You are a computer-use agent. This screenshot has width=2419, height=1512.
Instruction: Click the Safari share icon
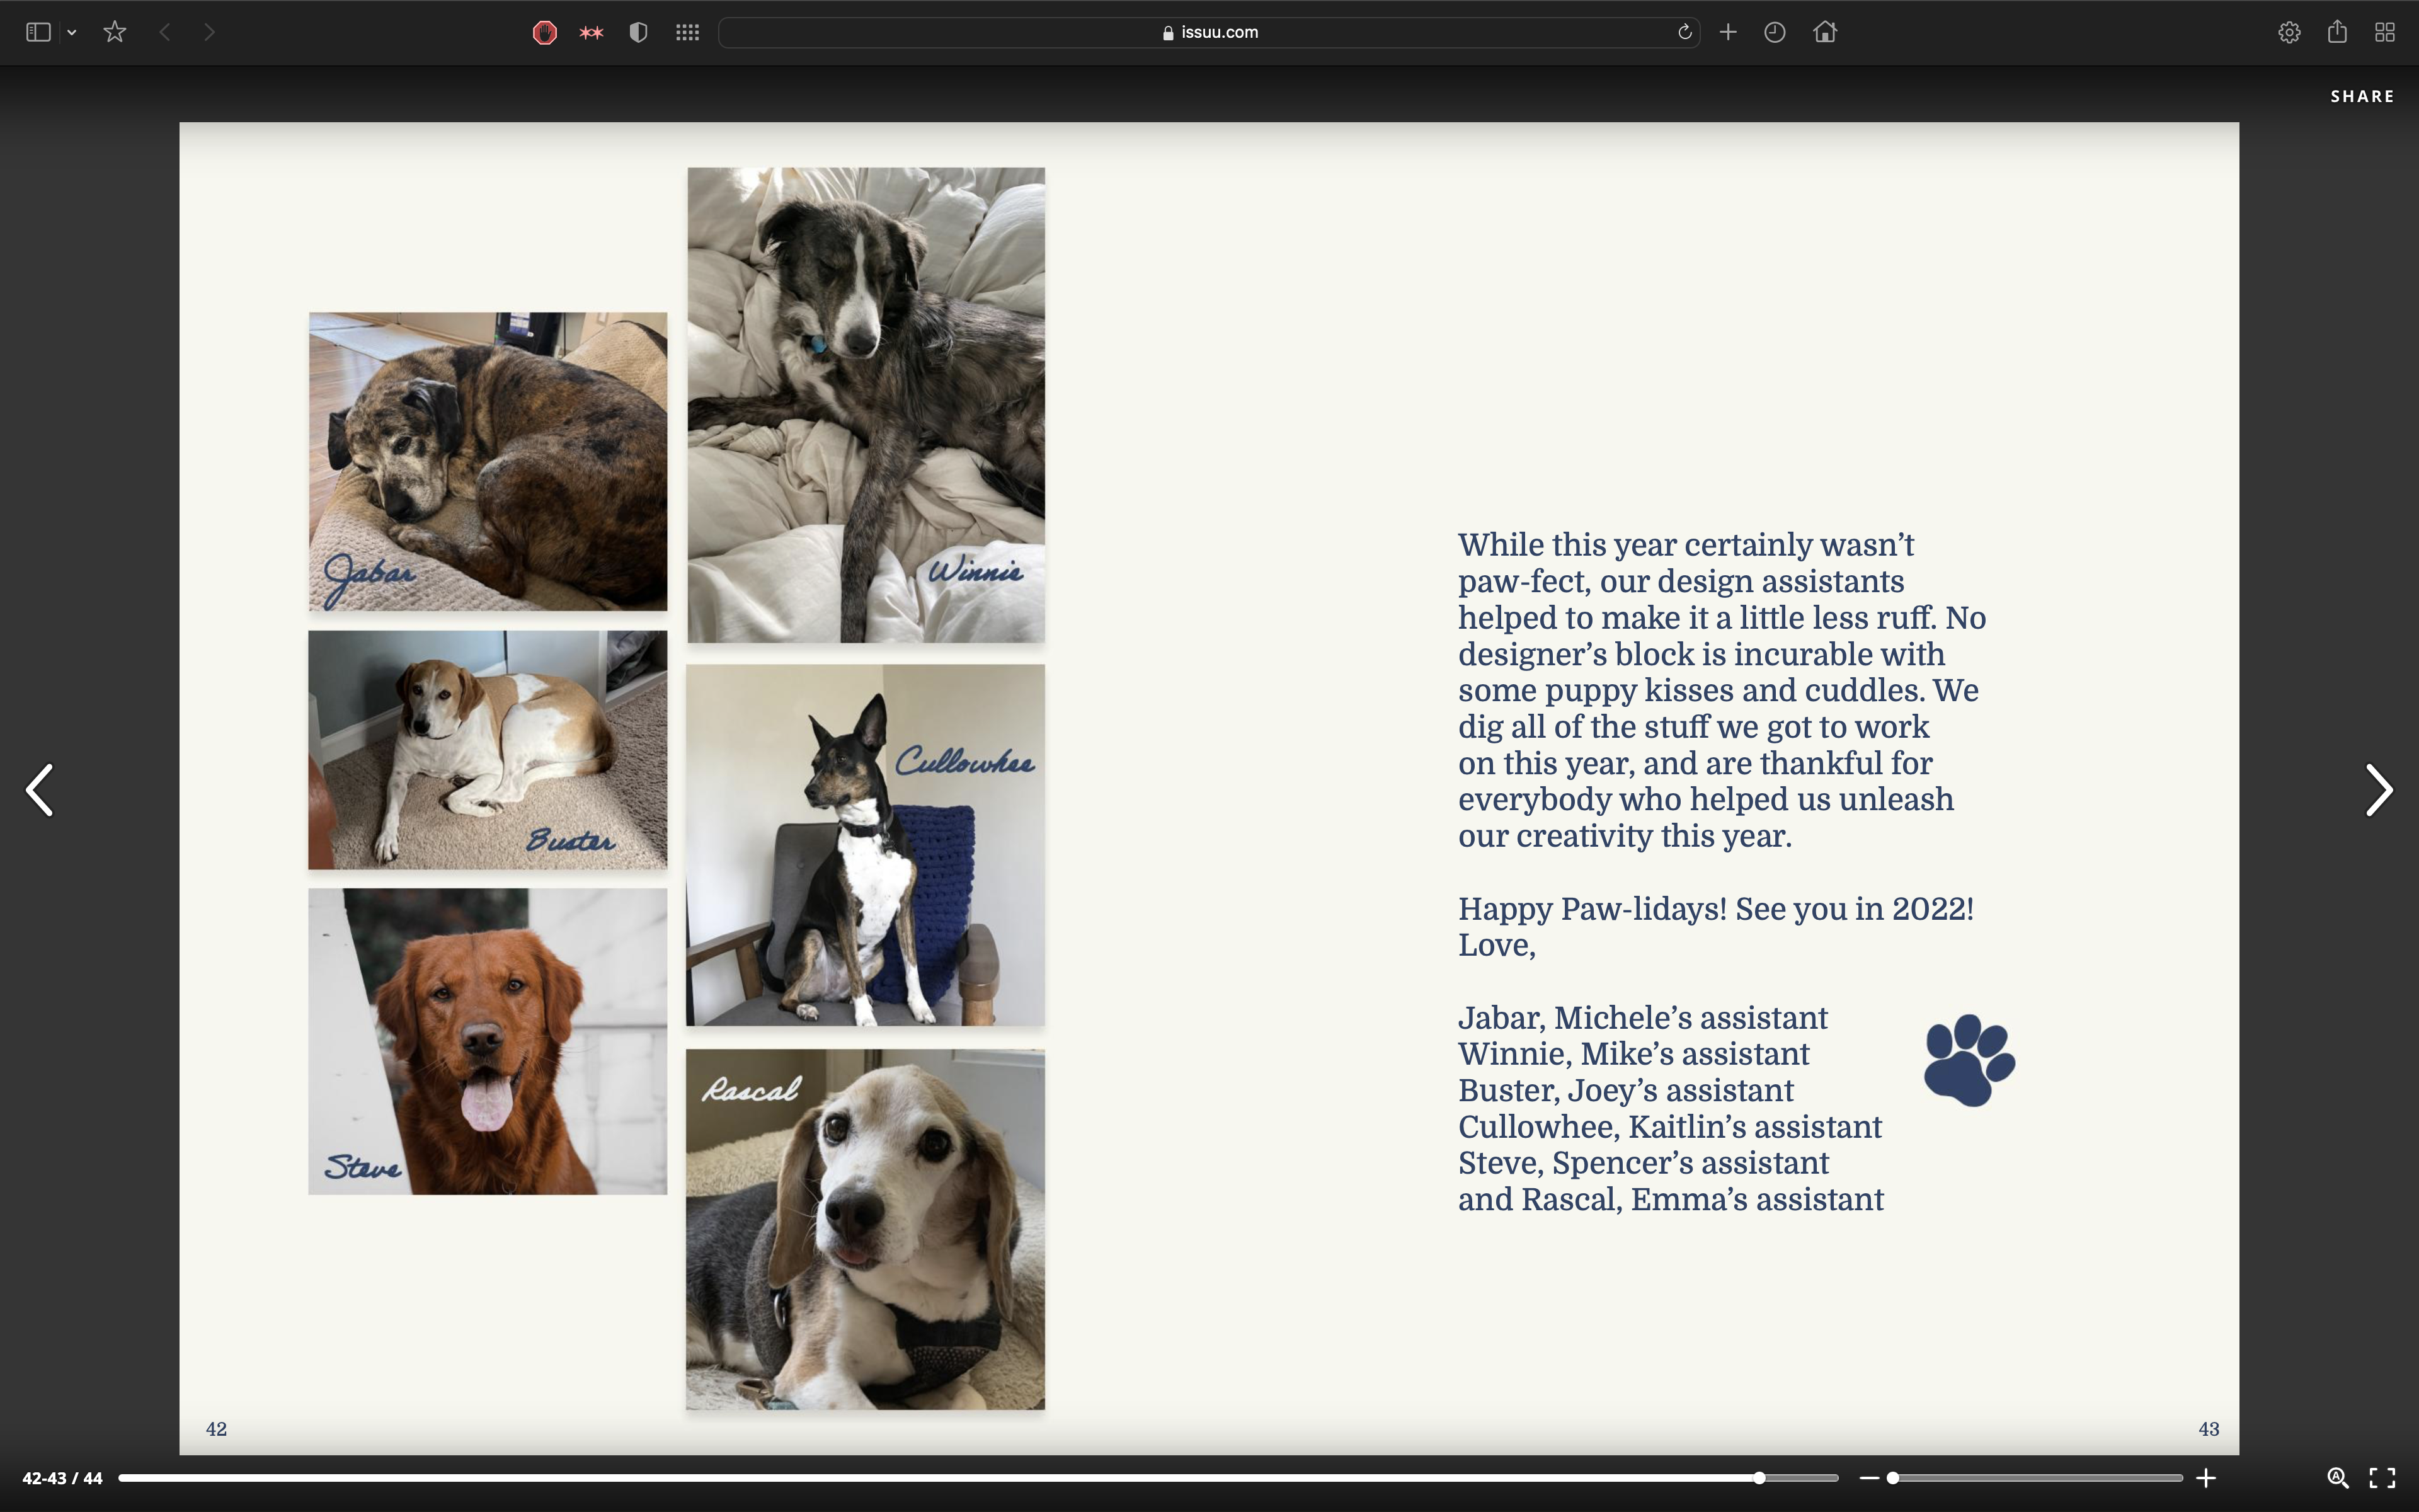(x=2337, y=32)
